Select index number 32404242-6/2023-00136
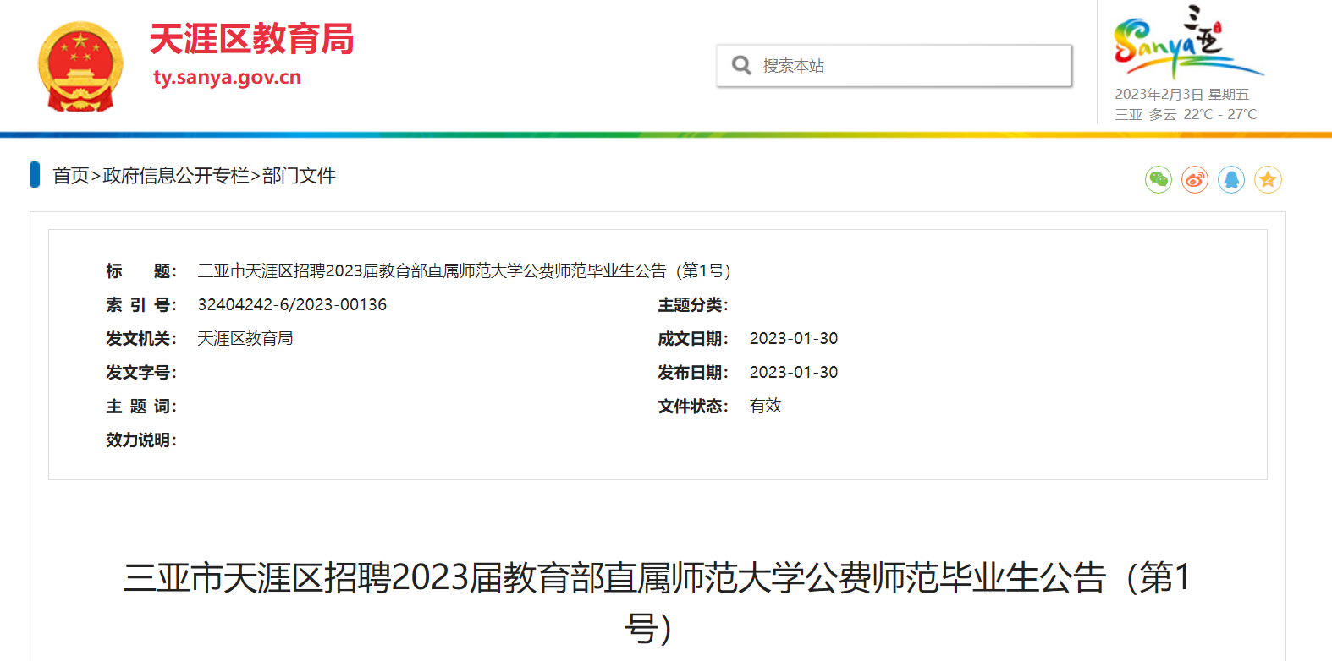 tap(292, 304)
